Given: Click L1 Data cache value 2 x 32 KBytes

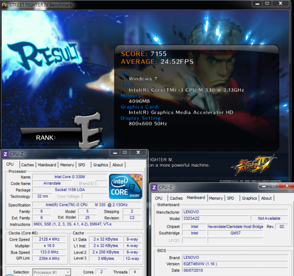Looking at the screenshot, I should pos(106,239).
